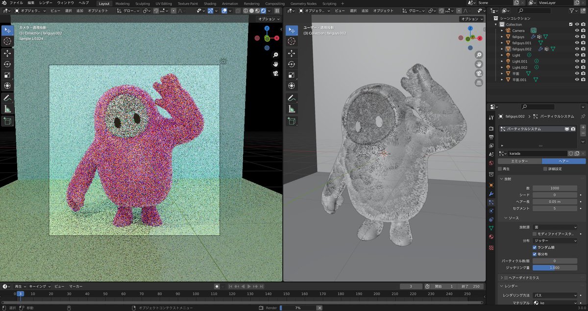Enable モディファイアースタック checkbox

pos(535,234)
